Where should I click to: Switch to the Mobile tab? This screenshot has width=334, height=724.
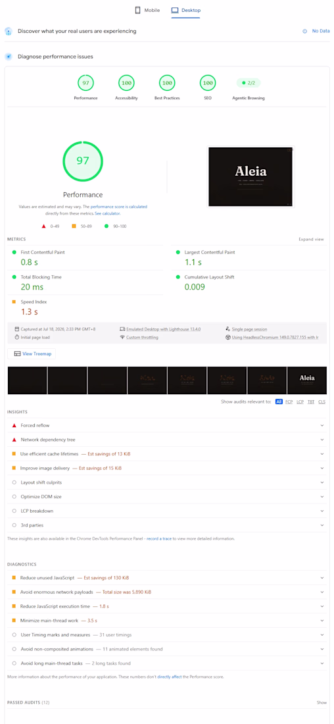point(147,10)
